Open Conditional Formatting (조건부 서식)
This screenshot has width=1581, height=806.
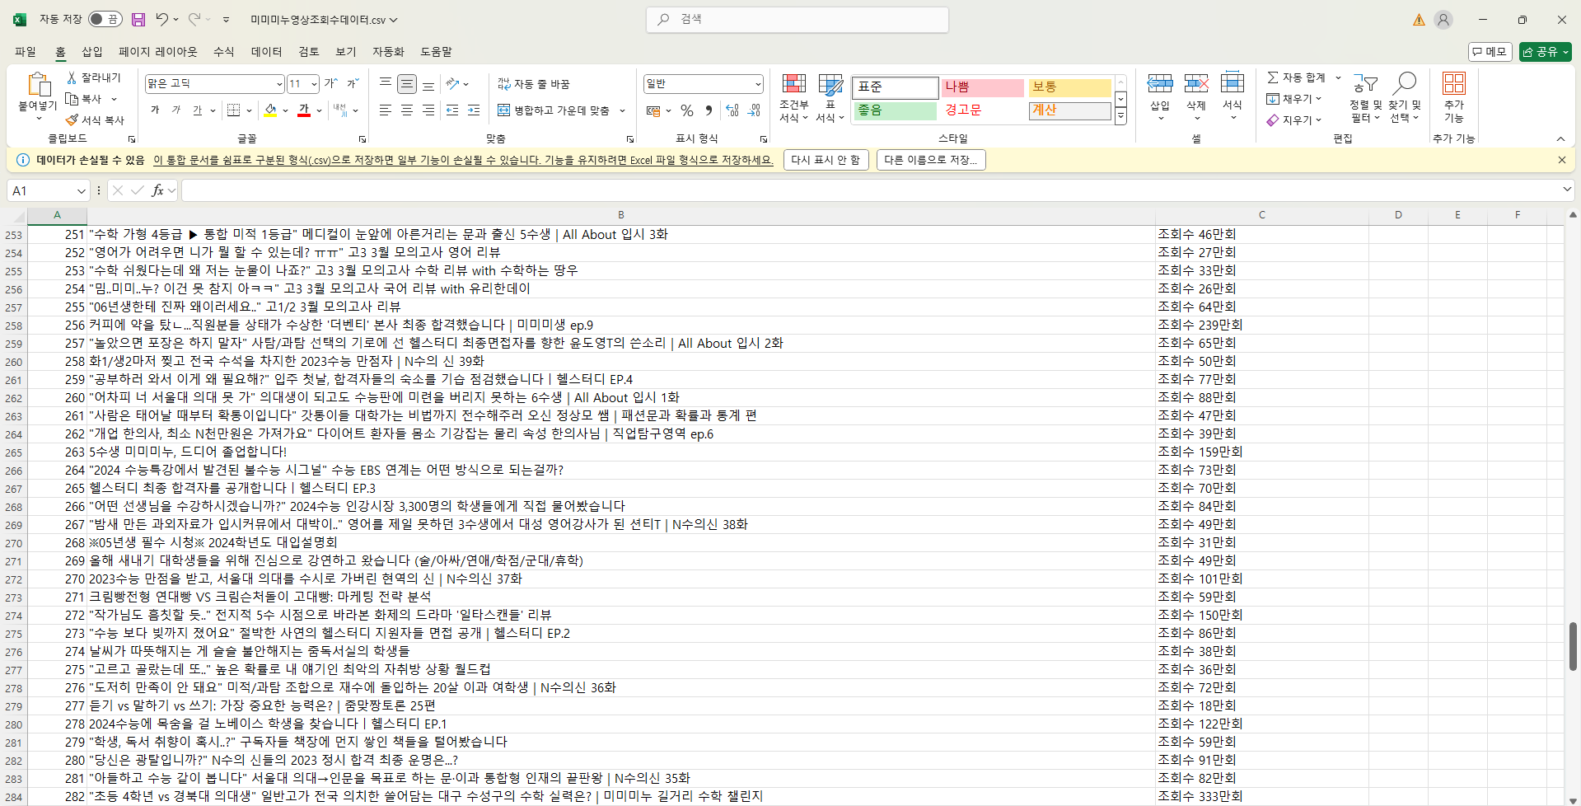[793, 97]
